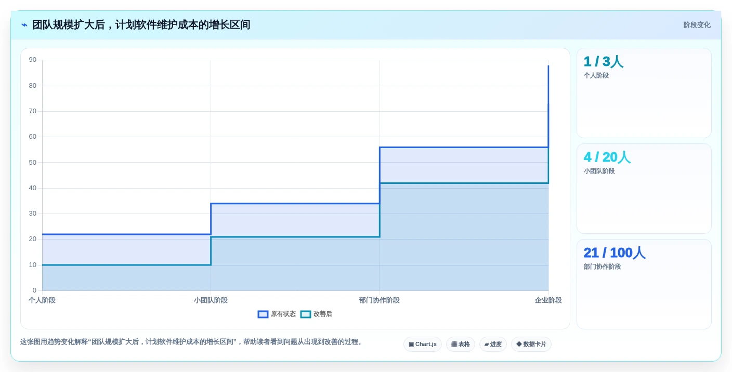Click the blue 原有状态 legend swatch
Screen dimensions: 732x372
coord(263,314)
